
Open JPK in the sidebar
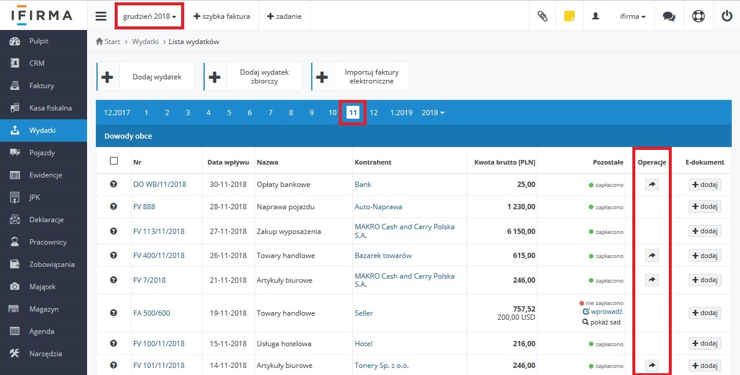click(44, 197)
